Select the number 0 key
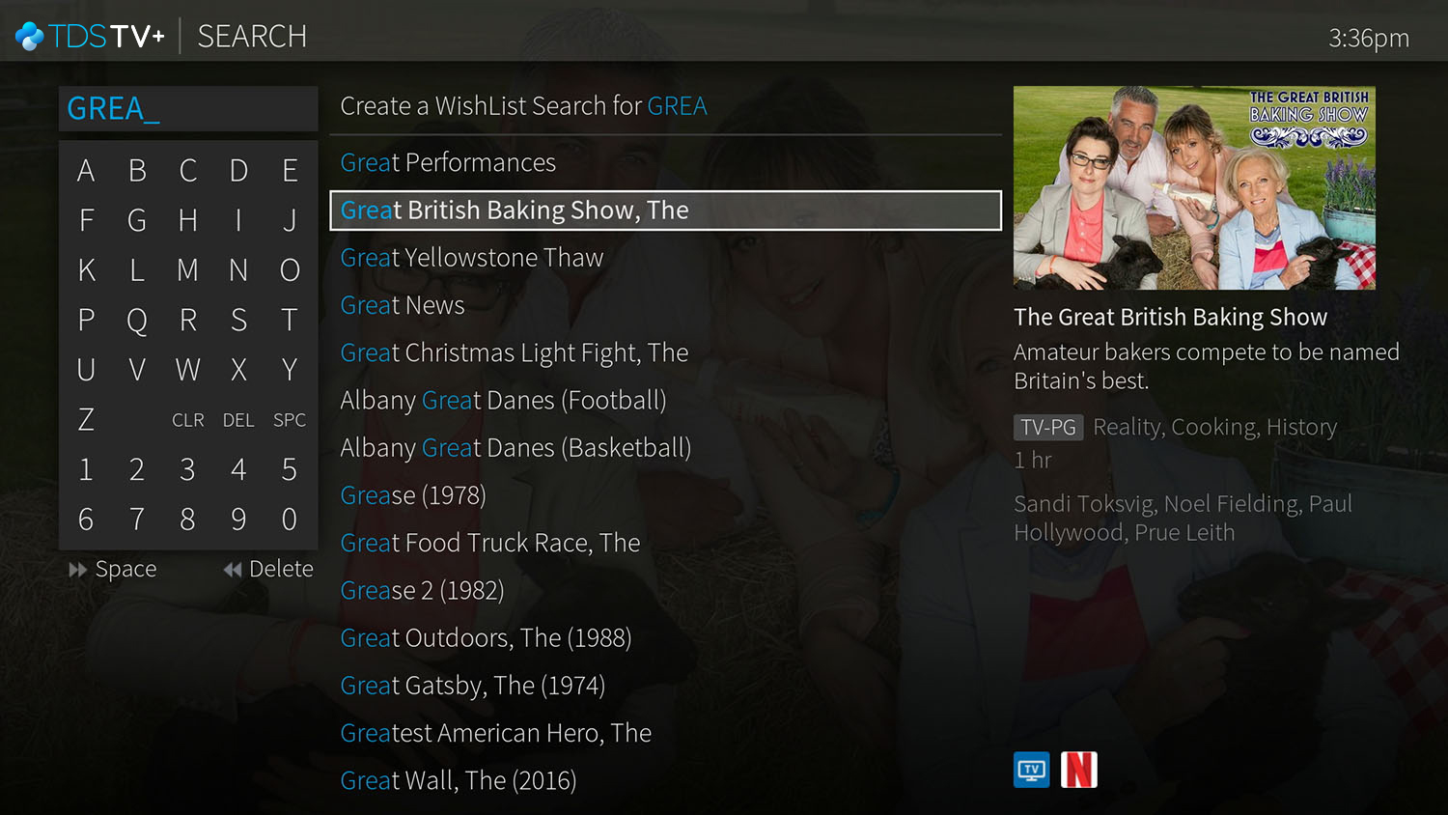Screen dimensions: 1448x815 [290, 520]
